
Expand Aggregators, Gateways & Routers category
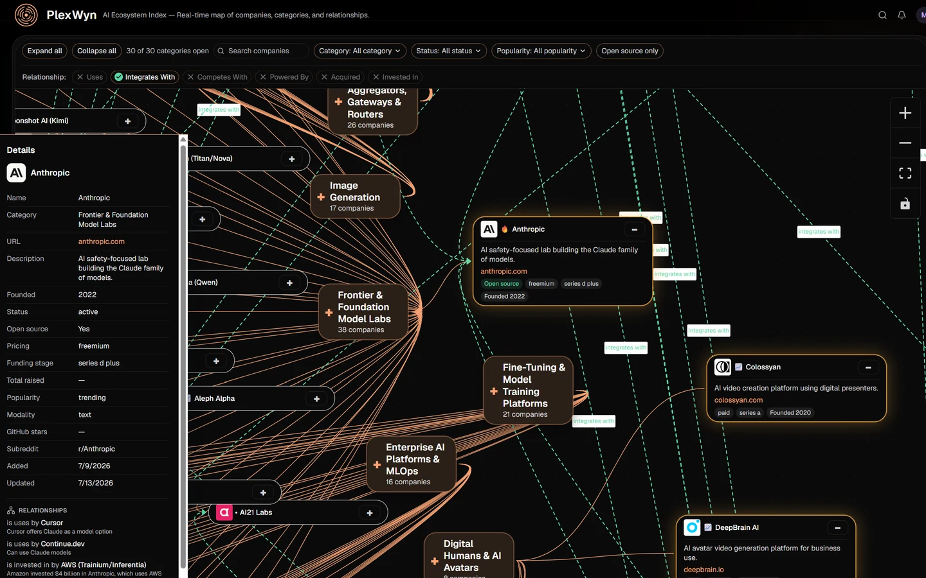(x=338, y=101)
